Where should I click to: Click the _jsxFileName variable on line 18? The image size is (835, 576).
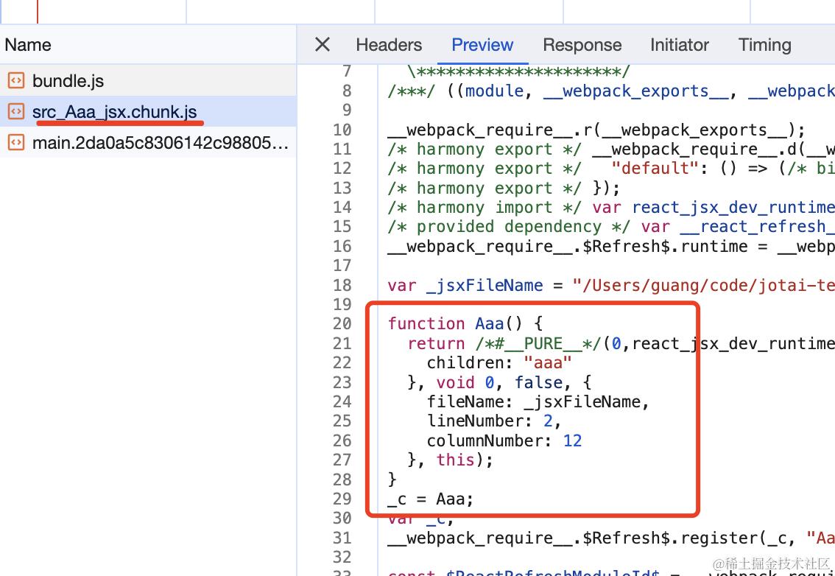coord(485,285)
